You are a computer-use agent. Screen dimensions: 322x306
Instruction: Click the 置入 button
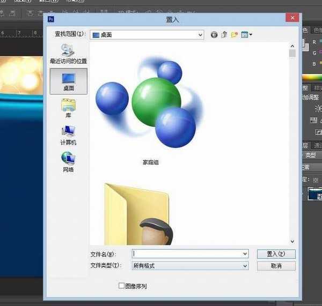coord(276,254)
